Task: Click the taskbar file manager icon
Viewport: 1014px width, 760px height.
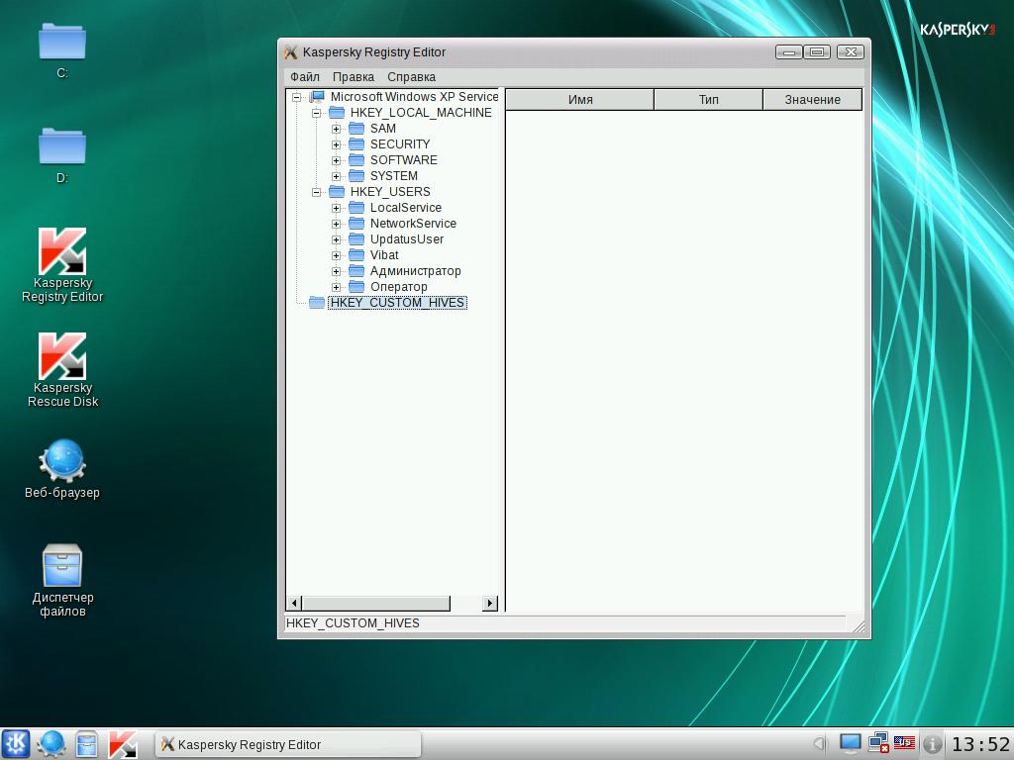Action: point(87,744)
